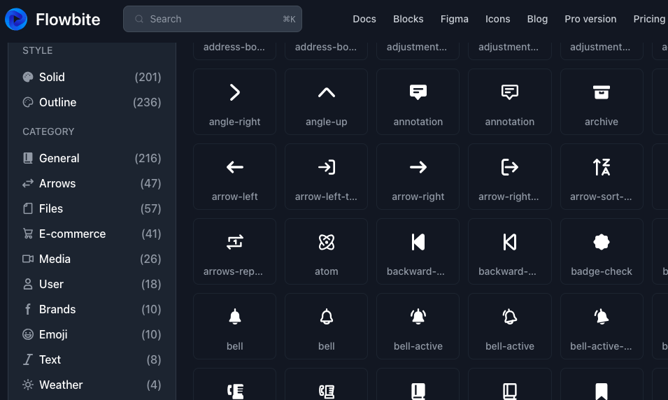This screenshot has width=668, height=400.
Task: Choose the archive icon tile
Action: click(x=601, y=101)
